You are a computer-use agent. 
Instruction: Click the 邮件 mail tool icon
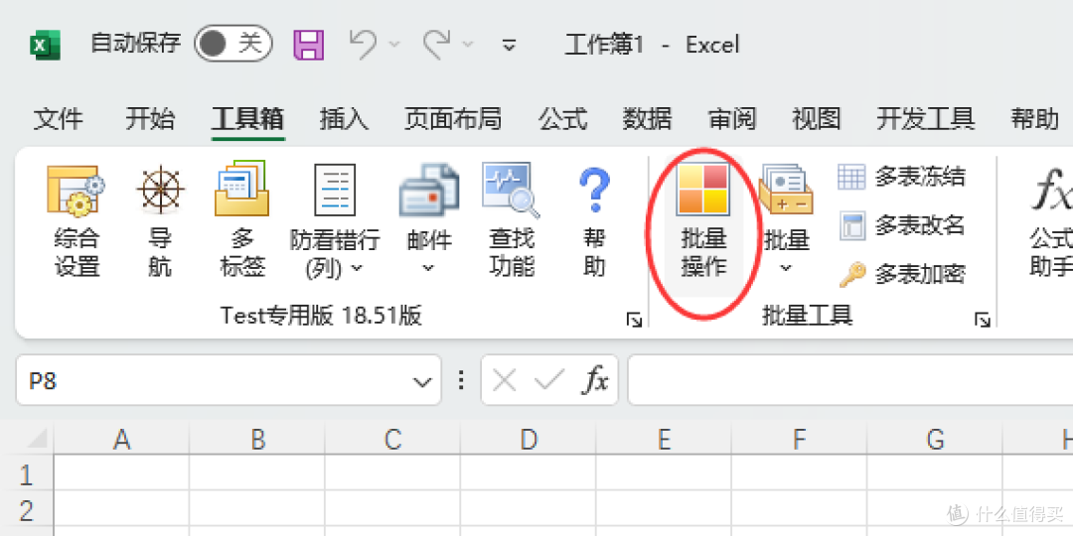point(429,190)
